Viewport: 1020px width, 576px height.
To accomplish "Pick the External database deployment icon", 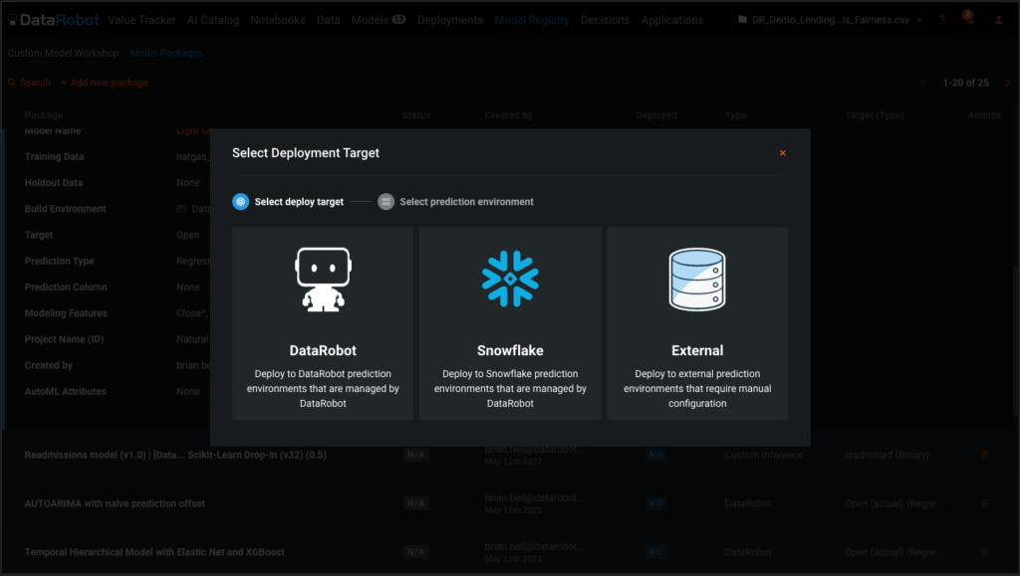I will [x=696, y=278].
